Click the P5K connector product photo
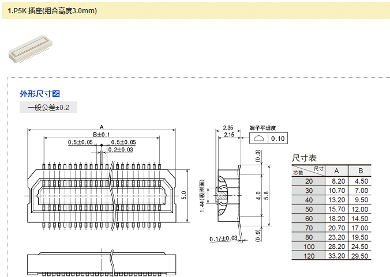 [29, 51]
